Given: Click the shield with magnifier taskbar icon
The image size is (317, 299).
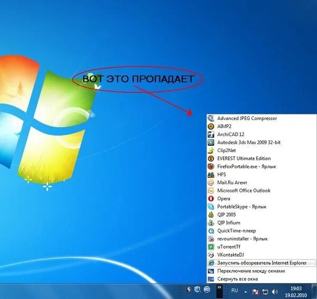Looking at the screenshot, I should pyautogui.click(x=198, y=289).
